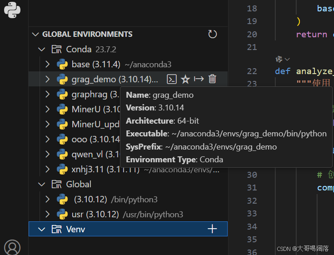Click line number 22 in editor gutter
334x255 pixels.
pos(252,71)
